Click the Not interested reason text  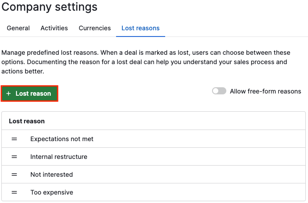pyautogui.click(x=51, y=175)
